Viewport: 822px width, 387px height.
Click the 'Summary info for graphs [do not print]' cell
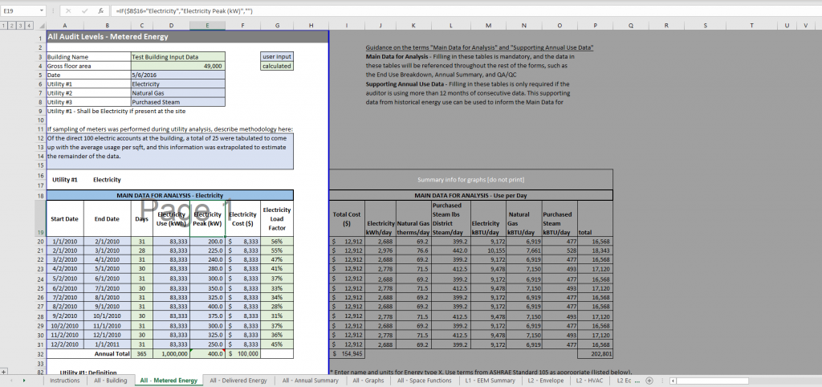470,180
